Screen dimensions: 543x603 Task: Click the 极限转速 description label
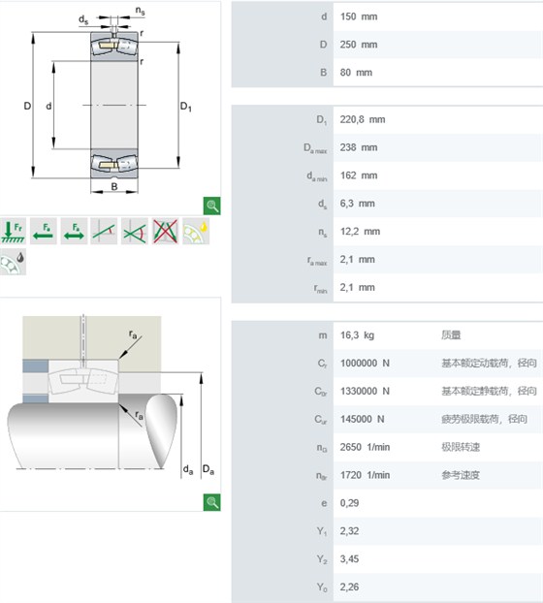(461, 447)
